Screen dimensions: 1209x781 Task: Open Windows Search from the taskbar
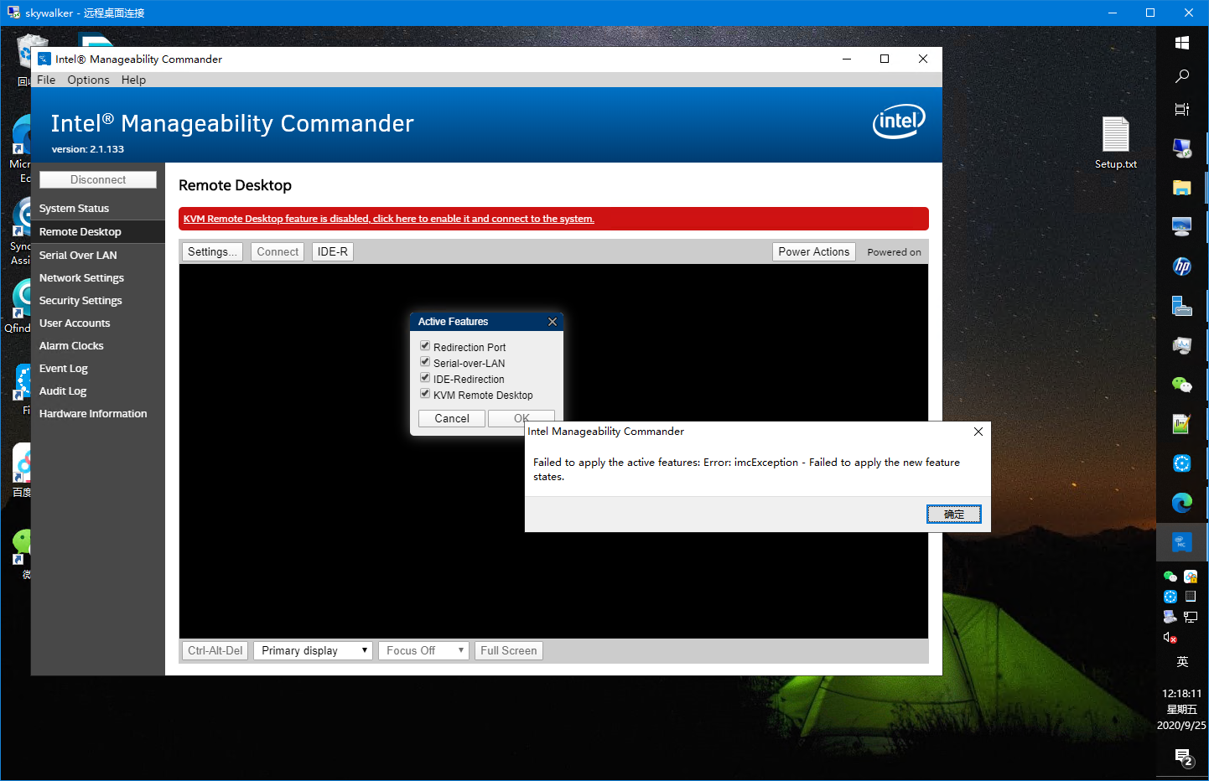(x=1181, y=75)
